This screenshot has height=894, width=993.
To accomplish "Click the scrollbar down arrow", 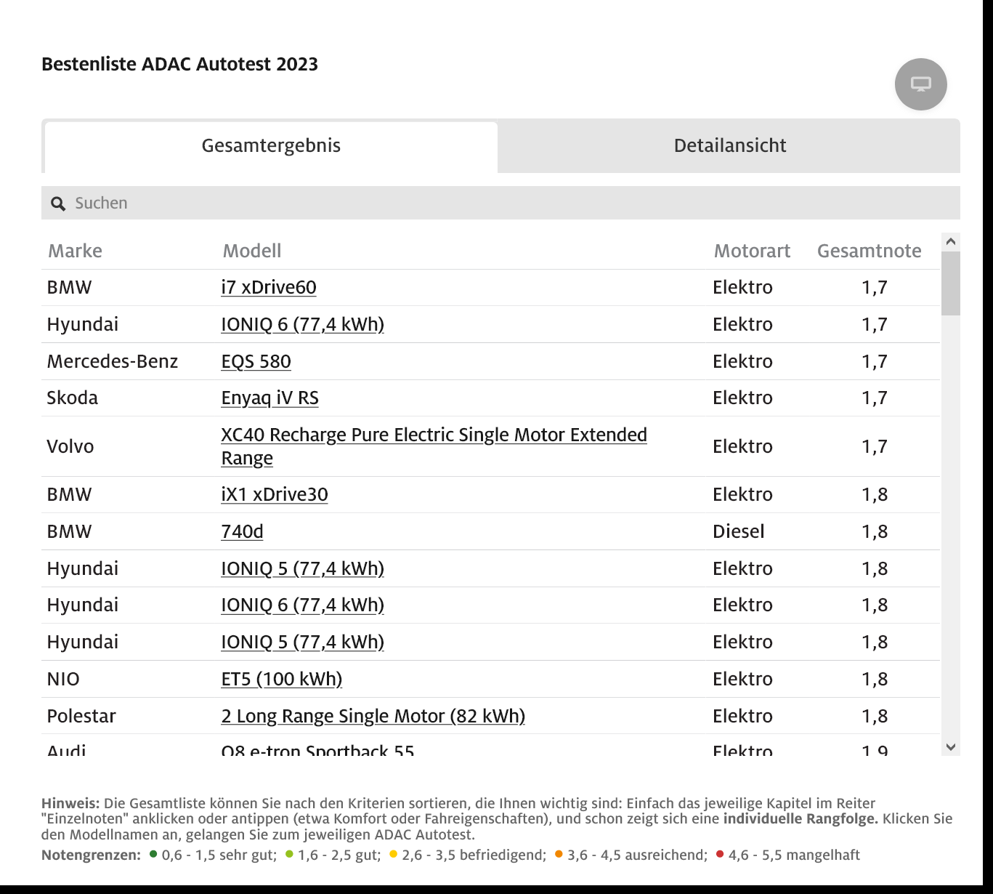I will [x=950, y=746].
